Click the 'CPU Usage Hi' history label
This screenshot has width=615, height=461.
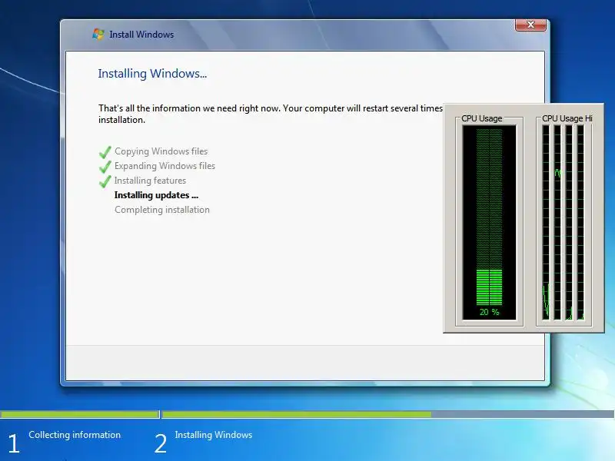[567, 118]
